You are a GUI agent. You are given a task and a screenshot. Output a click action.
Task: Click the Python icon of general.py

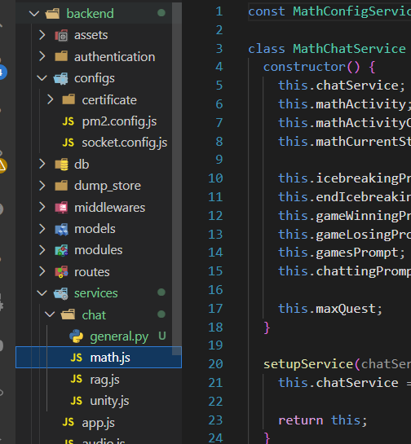(77, 336)
